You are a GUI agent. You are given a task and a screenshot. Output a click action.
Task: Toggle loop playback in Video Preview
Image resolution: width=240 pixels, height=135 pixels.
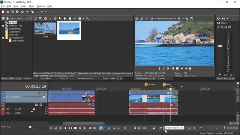(163, 68)
